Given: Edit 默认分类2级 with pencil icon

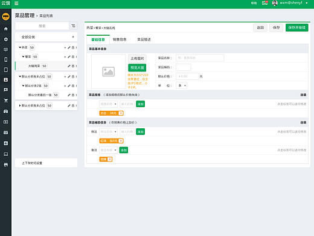Looking at the screenshot, I should 69,86.
